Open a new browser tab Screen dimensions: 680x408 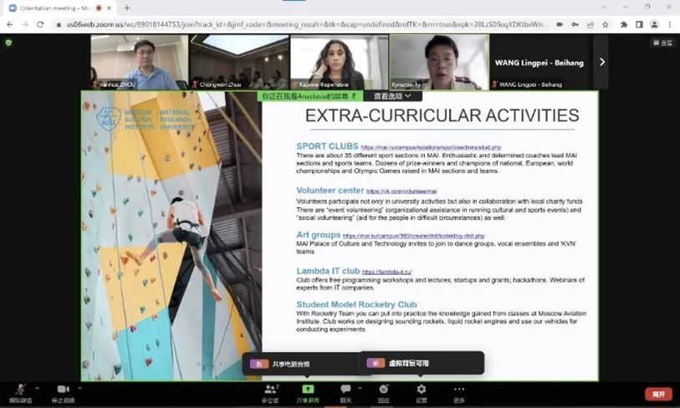pos(126,8)
